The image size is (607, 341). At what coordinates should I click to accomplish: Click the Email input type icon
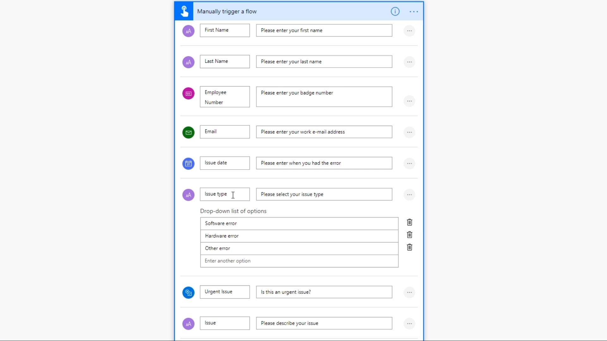[x=188, y=132]
